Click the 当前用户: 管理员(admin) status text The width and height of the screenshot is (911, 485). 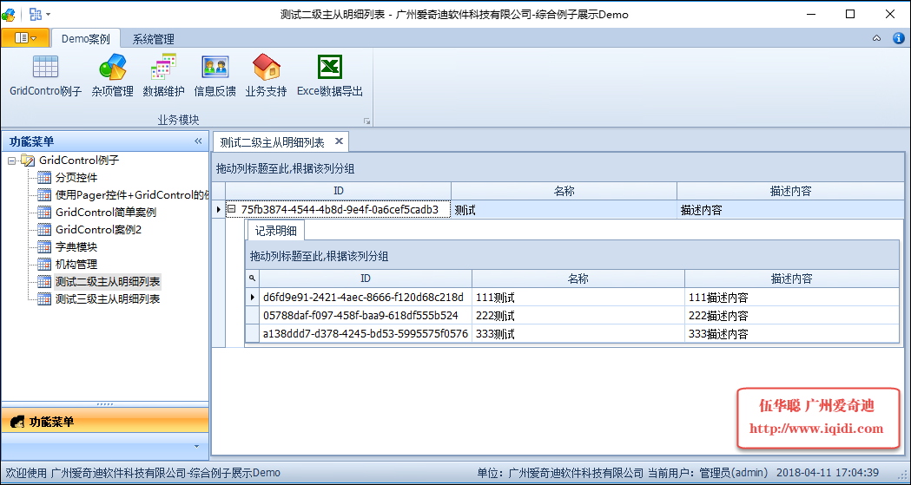(x=708, y=473)
